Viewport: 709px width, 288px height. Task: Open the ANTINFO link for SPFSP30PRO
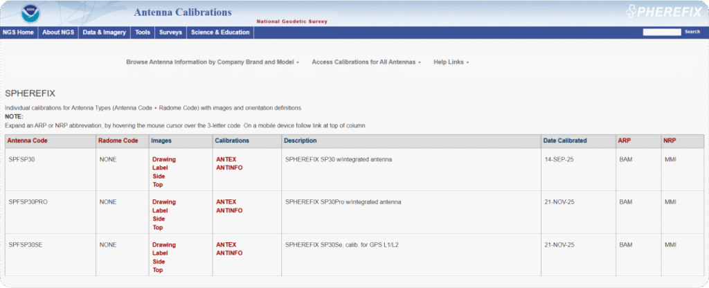tap(229, 210)
